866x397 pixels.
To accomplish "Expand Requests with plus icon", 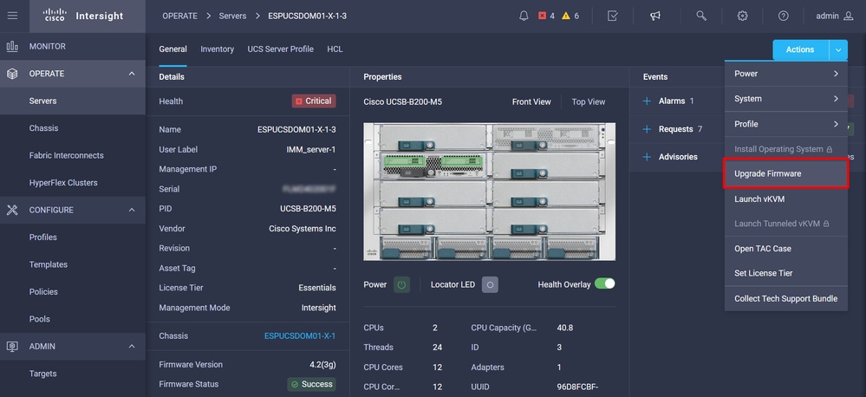I will (648, 129).
